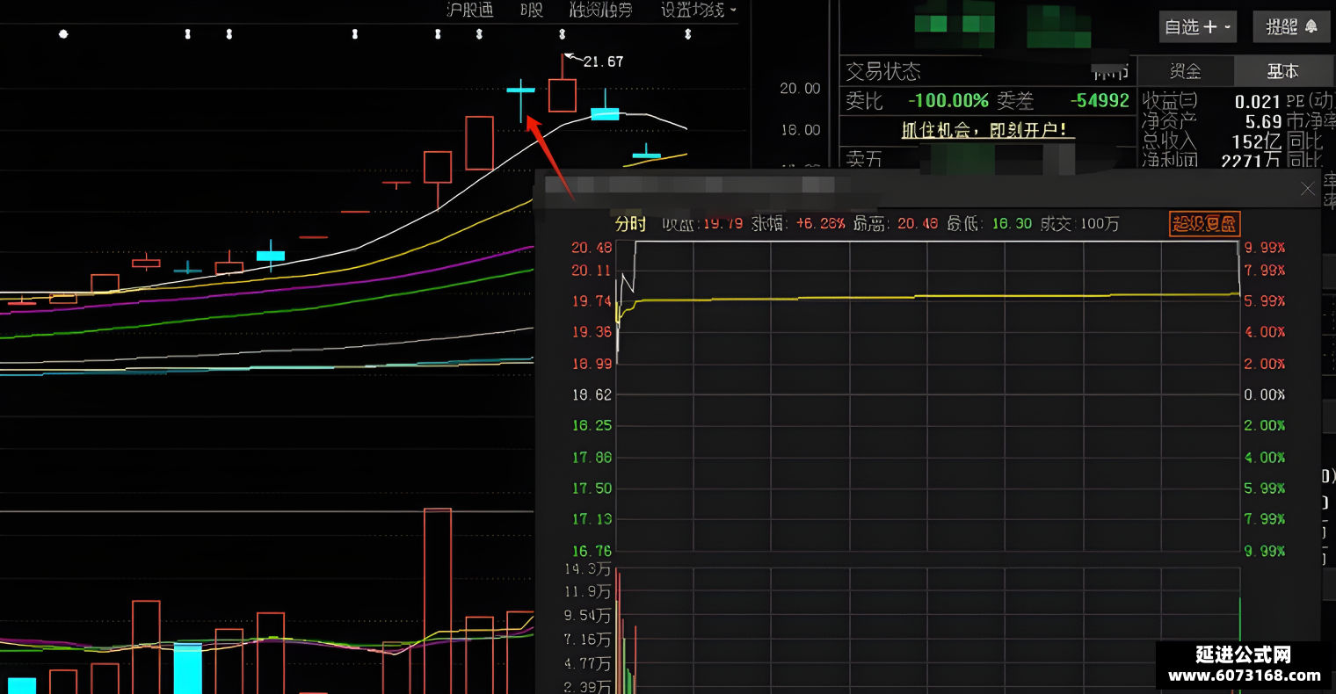The height and width of the screenshot is (694, 1336).
Task: Follow the 抓住机会，即刻开户 link
Action: (x=983, y=130)
